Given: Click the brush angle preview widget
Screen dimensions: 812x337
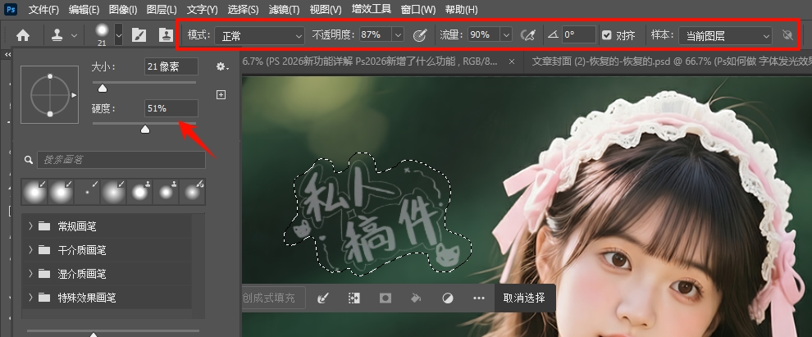Looking at the screenshot, I should pyautogui.click(x=50, y=95).
